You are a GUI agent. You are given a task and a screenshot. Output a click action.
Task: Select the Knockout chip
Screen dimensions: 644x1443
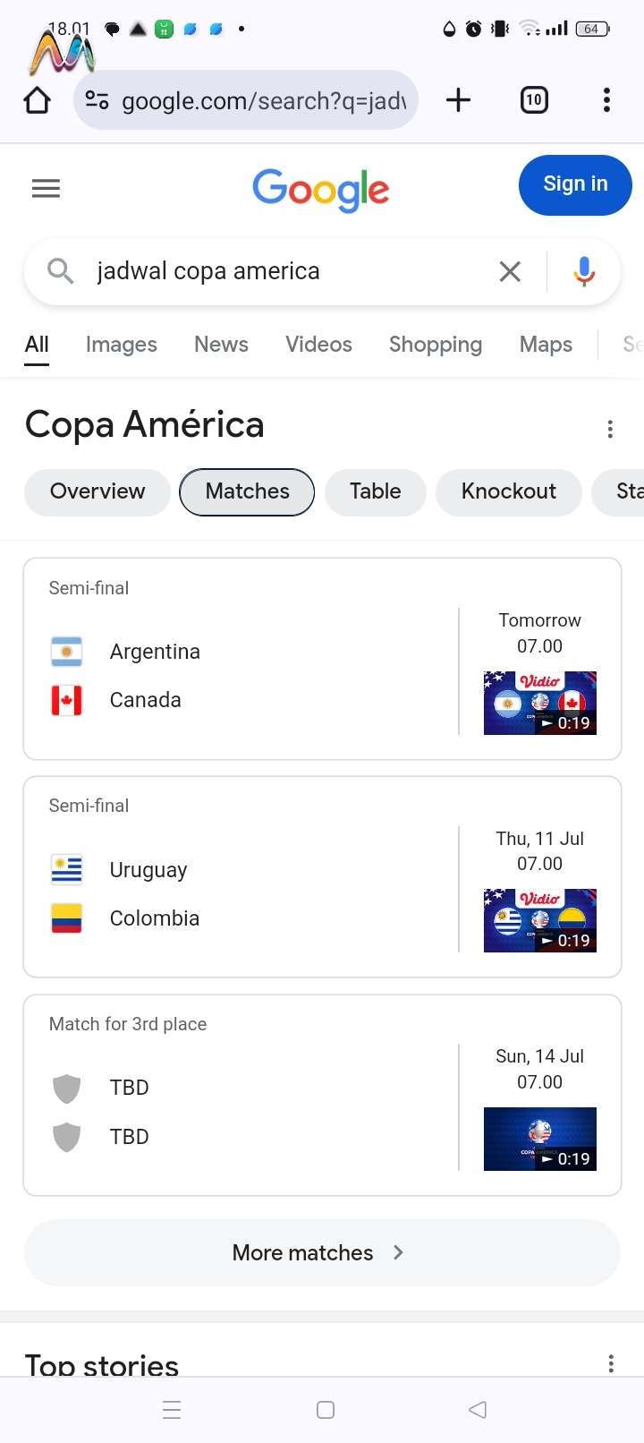508,491
